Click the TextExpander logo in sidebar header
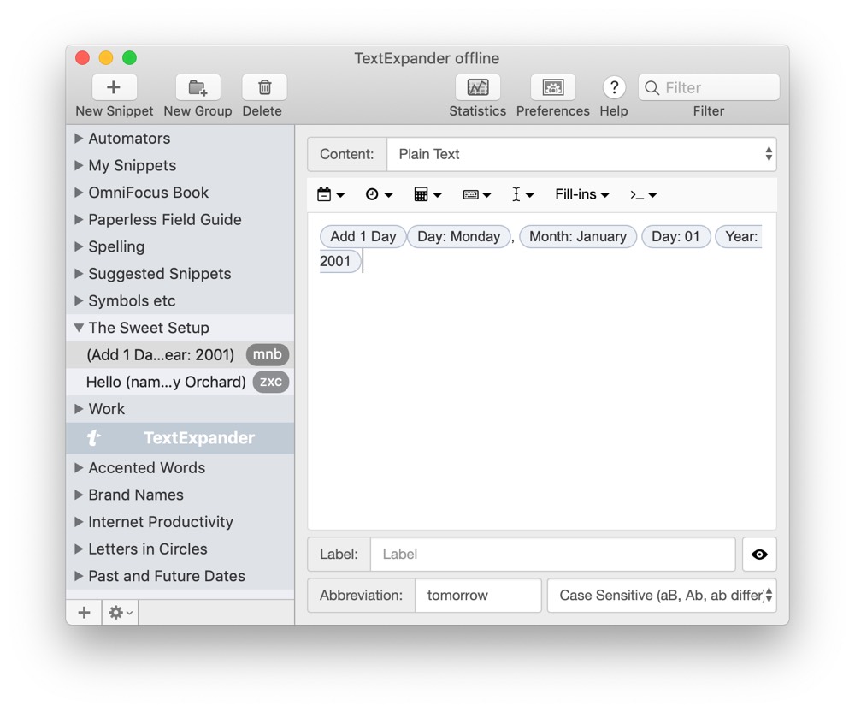Screen dimensions: 855x712 pyautogui.click(x=94, y=437)
